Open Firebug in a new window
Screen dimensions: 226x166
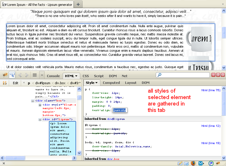pyautogui.click(x=218, y=75)
